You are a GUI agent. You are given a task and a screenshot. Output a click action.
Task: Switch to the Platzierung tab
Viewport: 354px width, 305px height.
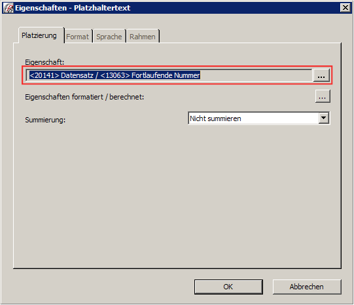pyautogui.click(x=39, y=35)
